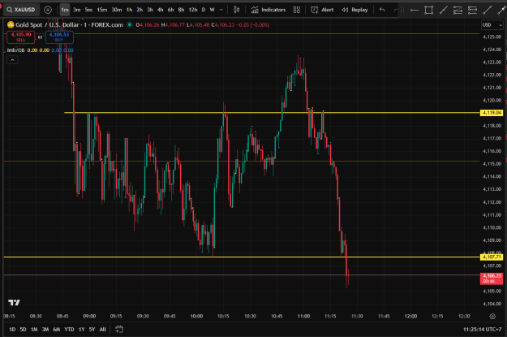Select the rectangle drawing tool
This screenshot has width=507, height=337.
tap(429, 10)
